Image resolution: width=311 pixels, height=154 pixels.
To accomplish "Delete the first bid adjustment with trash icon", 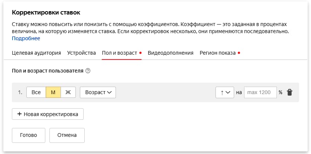I will [290, 93].
